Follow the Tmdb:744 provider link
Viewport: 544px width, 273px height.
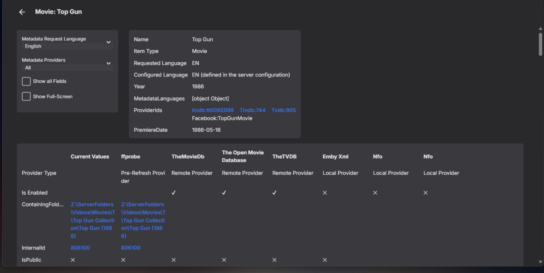tap(253, 110)
